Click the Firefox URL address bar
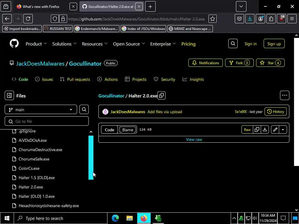Screen dimensions: 299x224 pos(137,19)
